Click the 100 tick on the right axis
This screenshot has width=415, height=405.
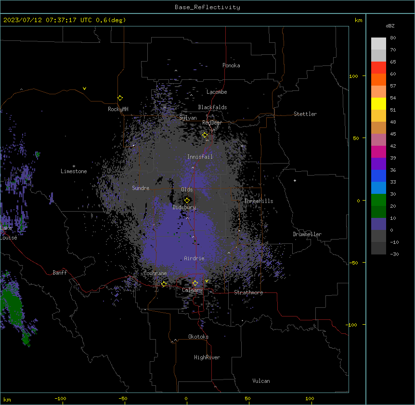click(353, 76)
